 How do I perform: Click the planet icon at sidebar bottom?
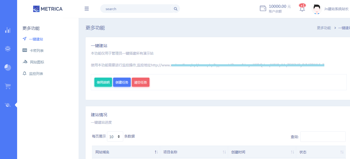coord(8,105)
